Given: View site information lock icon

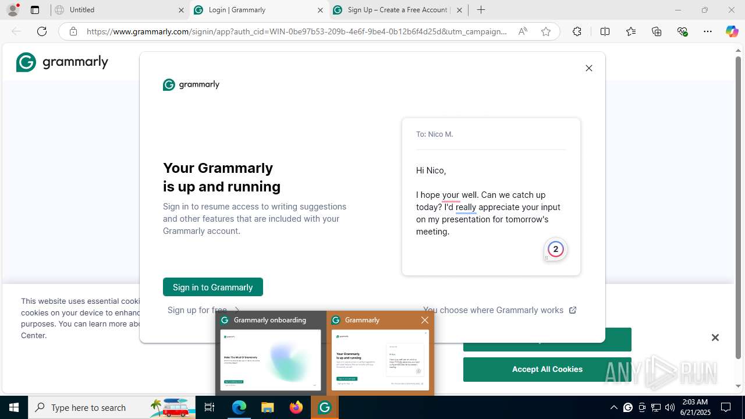Looking at the screenshot, I should (73, 31).
